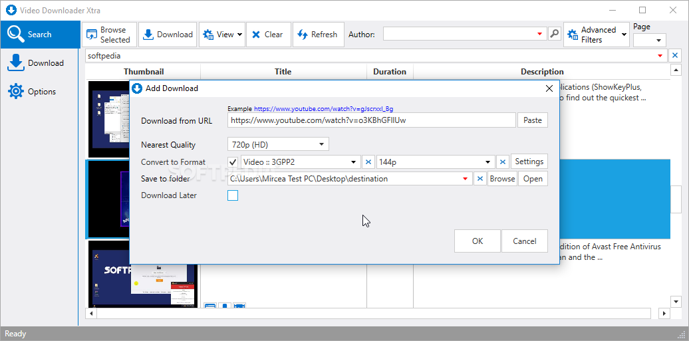Image resolution: width=689 pixels, height=341 pixels.
Task: Click the status bar resize grip
Action: point(682,334)
